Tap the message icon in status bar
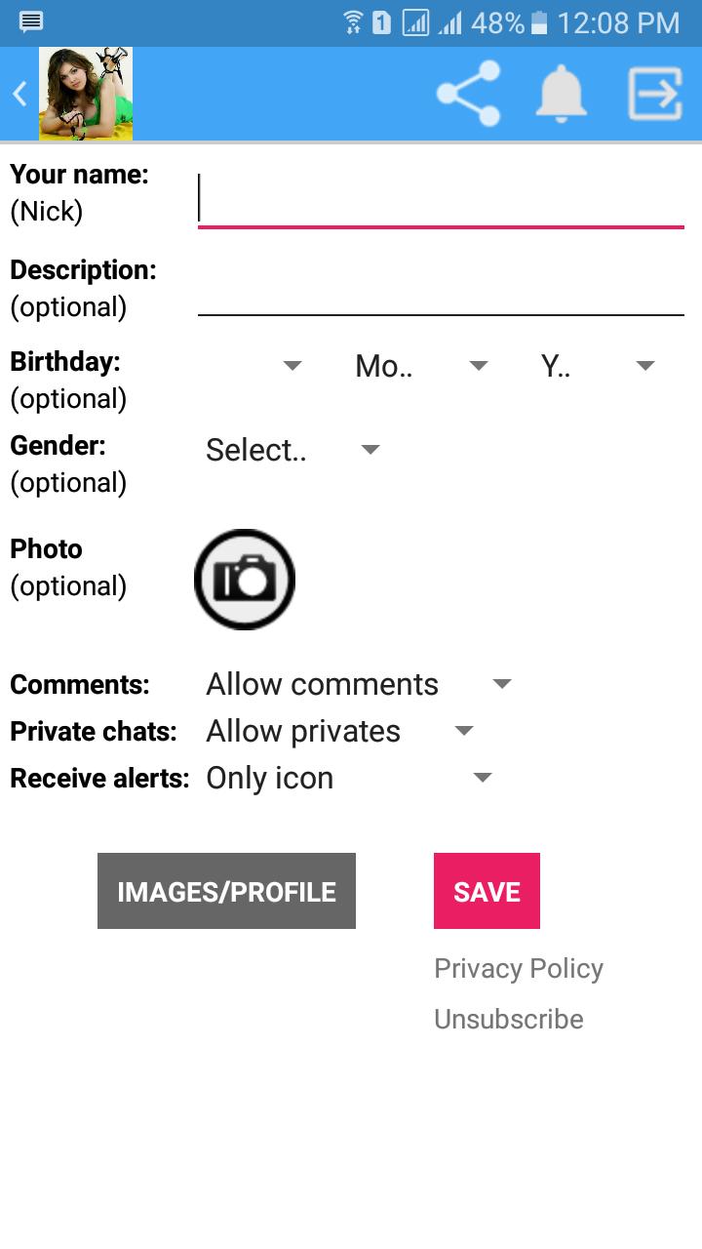Screen dimensions: 702x1249 (x=31, y=21)
